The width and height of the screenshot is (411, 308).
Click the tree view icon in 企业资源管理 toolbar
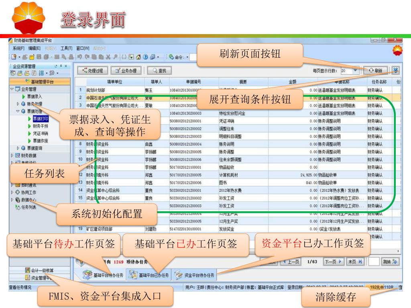tap(41, 73)
